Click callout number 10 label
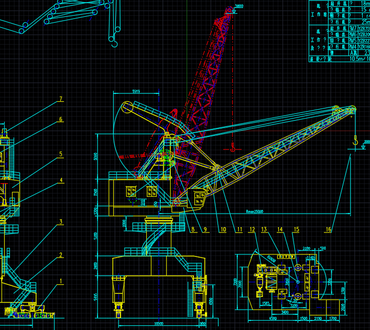370x330 pixels. [x=223, y=229]
